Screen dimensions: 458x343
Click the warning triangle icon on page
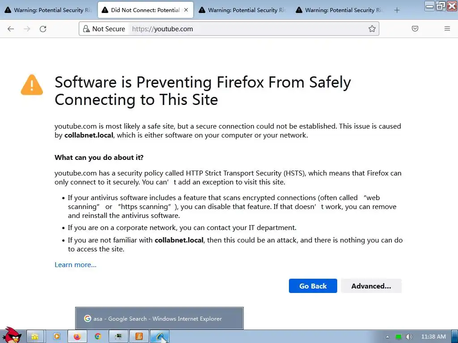pyautogui.click(x=32, y=85)
